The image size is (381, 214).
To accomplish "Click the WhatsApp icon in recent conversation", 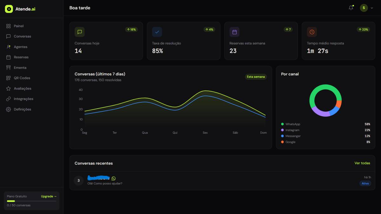I will pyautogui.click(x=114, y=178).
